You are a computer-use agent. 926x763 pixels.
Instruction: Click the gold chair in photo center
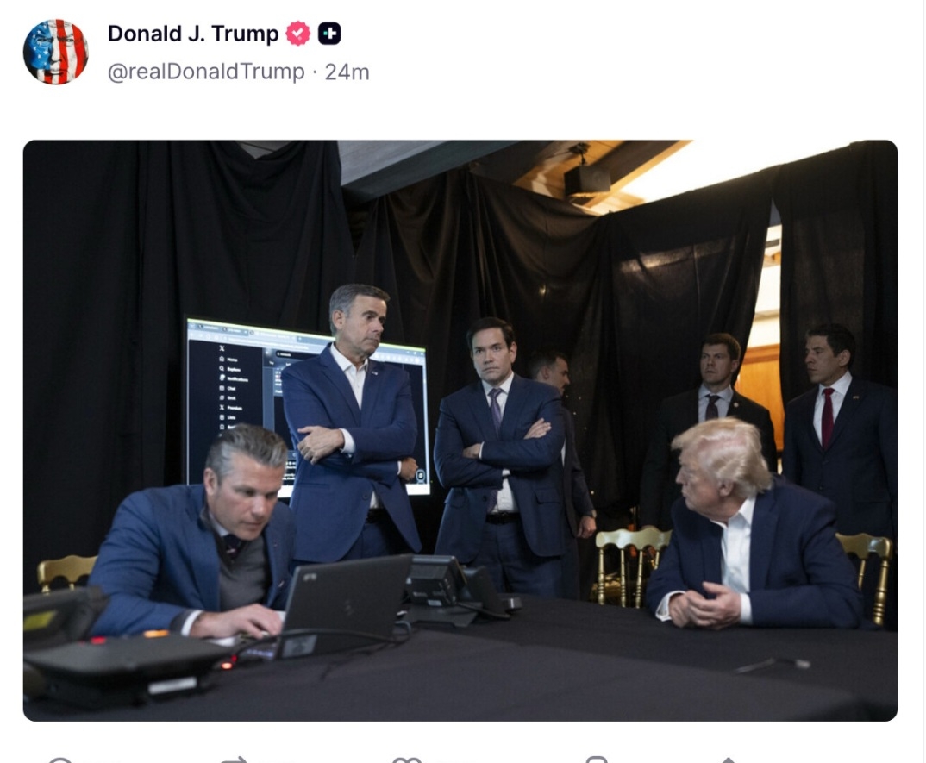point(631,566)
